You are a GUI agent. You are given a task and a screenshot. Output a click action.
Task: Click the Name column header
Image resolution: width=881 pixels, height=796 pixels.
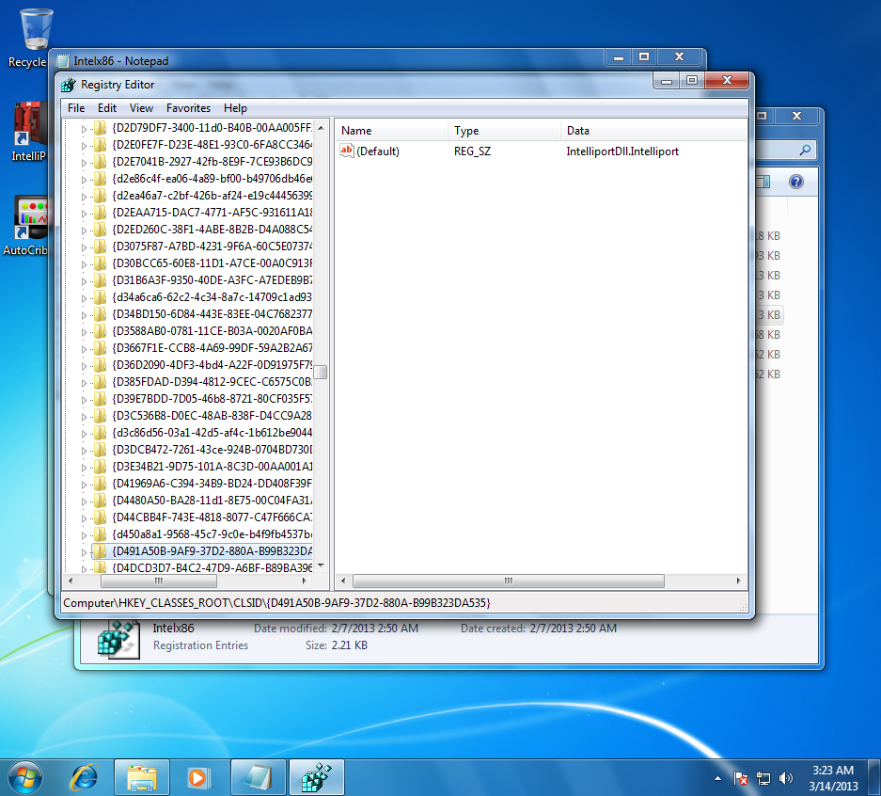click(x=392, y=131)
